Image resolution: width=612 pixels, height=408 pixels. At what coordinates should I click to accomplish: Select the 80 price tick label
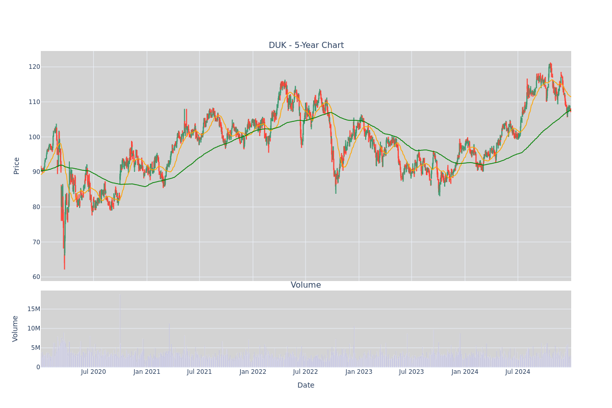36,207
